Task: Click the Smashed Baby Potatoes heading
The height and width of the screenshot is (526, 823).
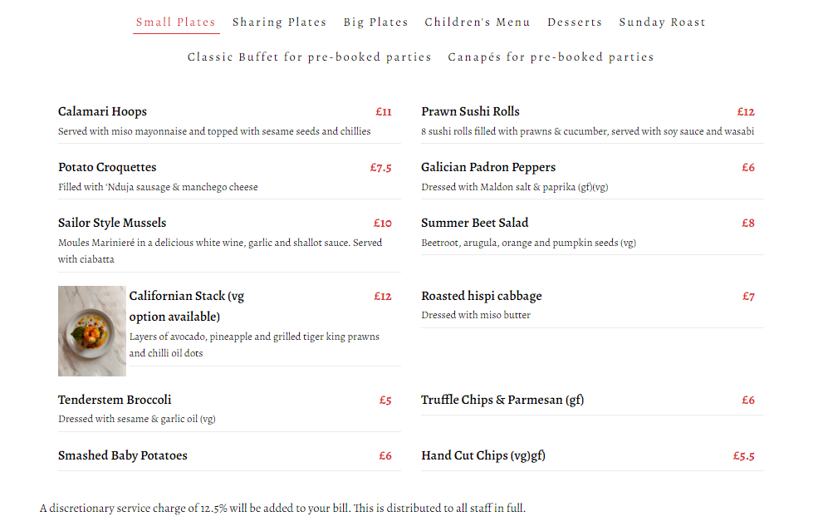Action: click(x=123, y=455)
